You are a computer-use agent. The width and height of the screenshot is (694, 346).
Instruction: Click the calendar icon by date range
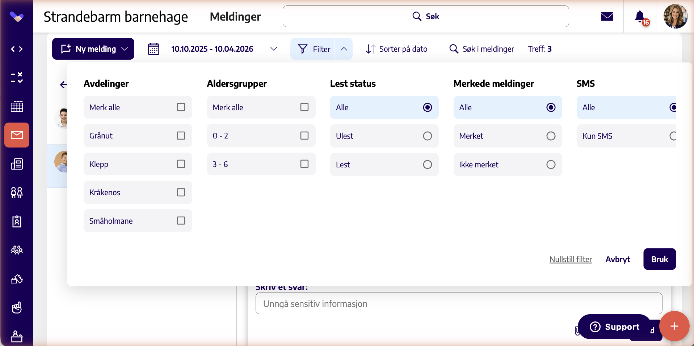[153, 49]
